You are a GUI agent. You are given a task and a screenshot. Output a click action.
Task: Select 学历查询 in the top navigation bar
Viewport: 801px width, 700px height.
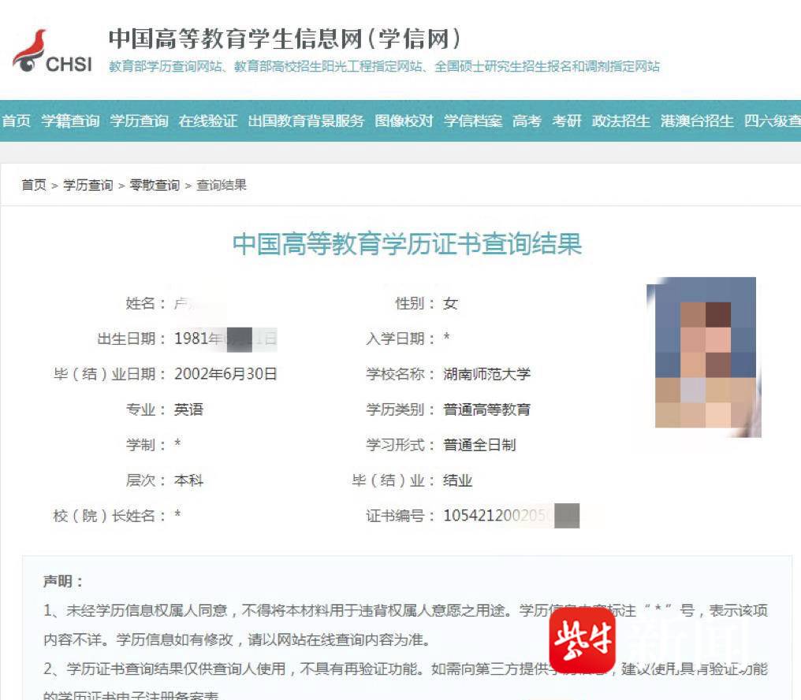coord(139,121)
